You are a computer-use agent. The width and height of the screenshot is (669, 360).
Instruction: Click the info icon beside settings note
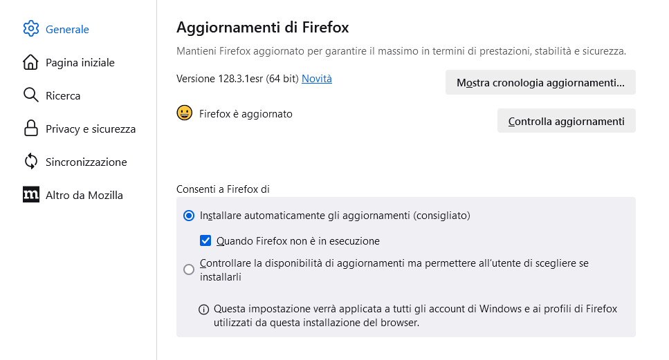tap(204, 310)
